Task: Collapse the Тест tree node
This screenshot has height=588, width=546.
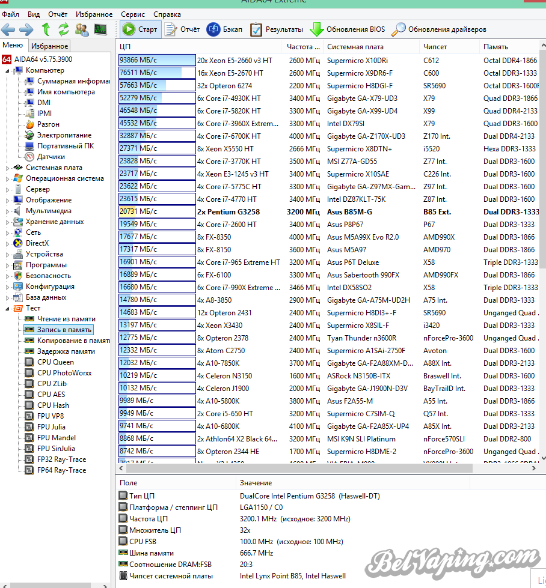Action: pos(7,309)
